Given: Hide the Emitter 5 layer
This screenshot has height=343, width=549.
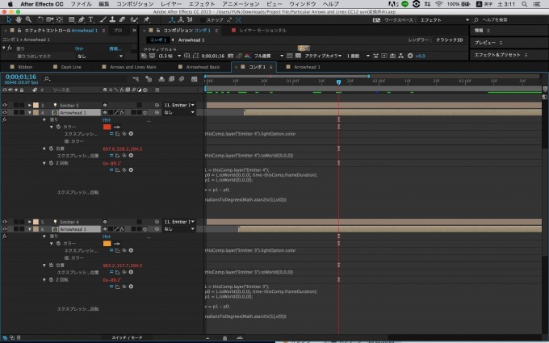Looking at the screenshot, I should point(5,105).
